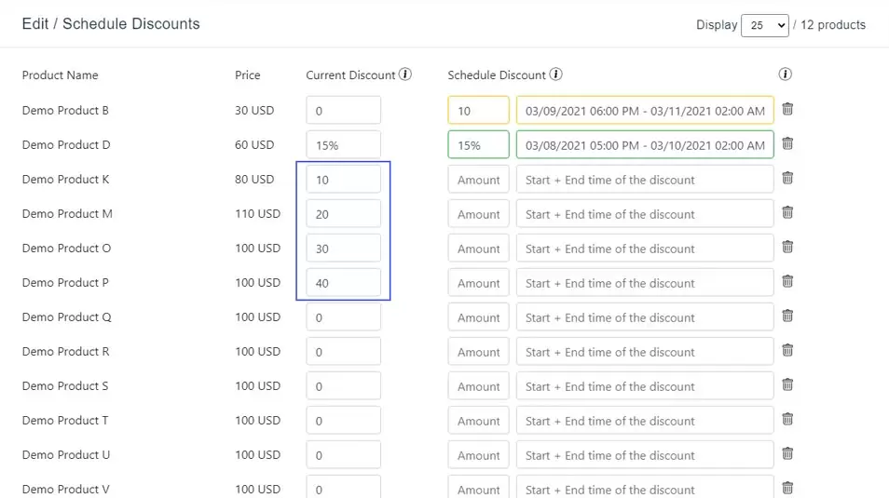The width and height of the screenshot is (889, 498).
Task: Edit current discount 10 for Product K
Action: [x=344, y=180]
